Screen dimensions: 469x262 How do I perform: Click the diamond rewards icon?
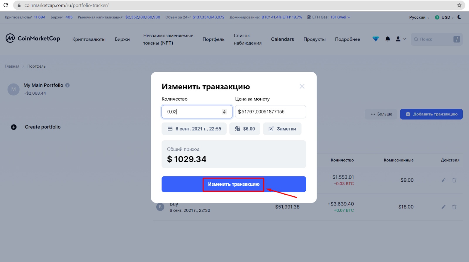coord(375,39)
